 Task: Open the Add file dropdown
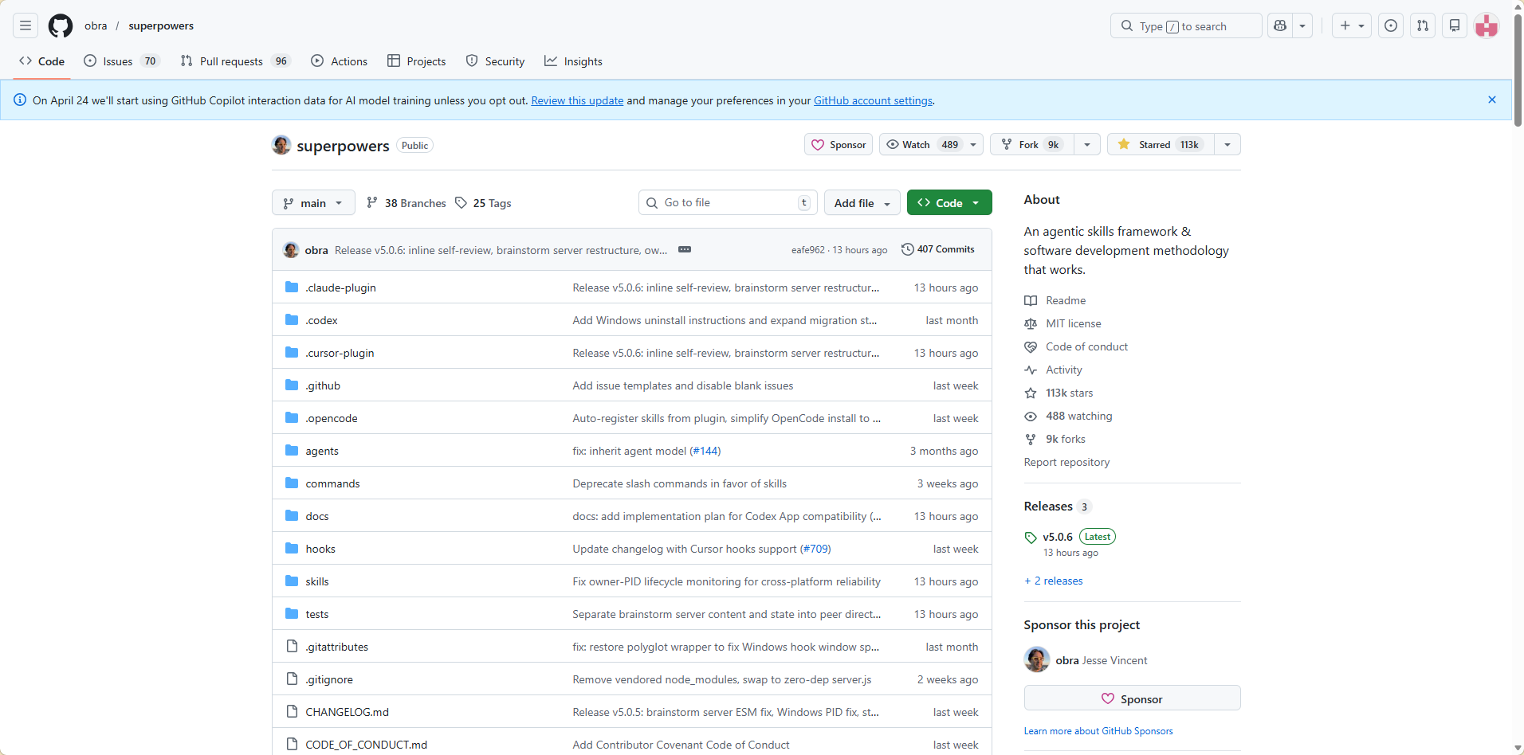click(862, 203)
